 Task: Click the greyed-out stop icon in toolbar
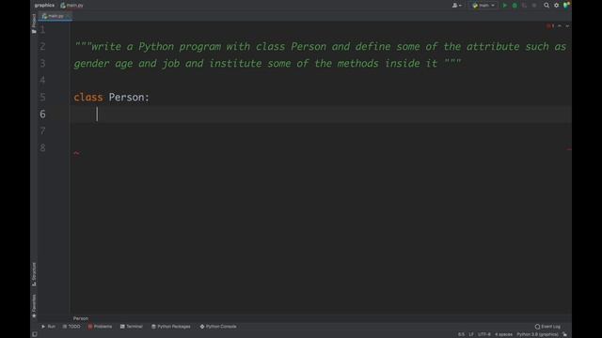click(x=534, y=6)
